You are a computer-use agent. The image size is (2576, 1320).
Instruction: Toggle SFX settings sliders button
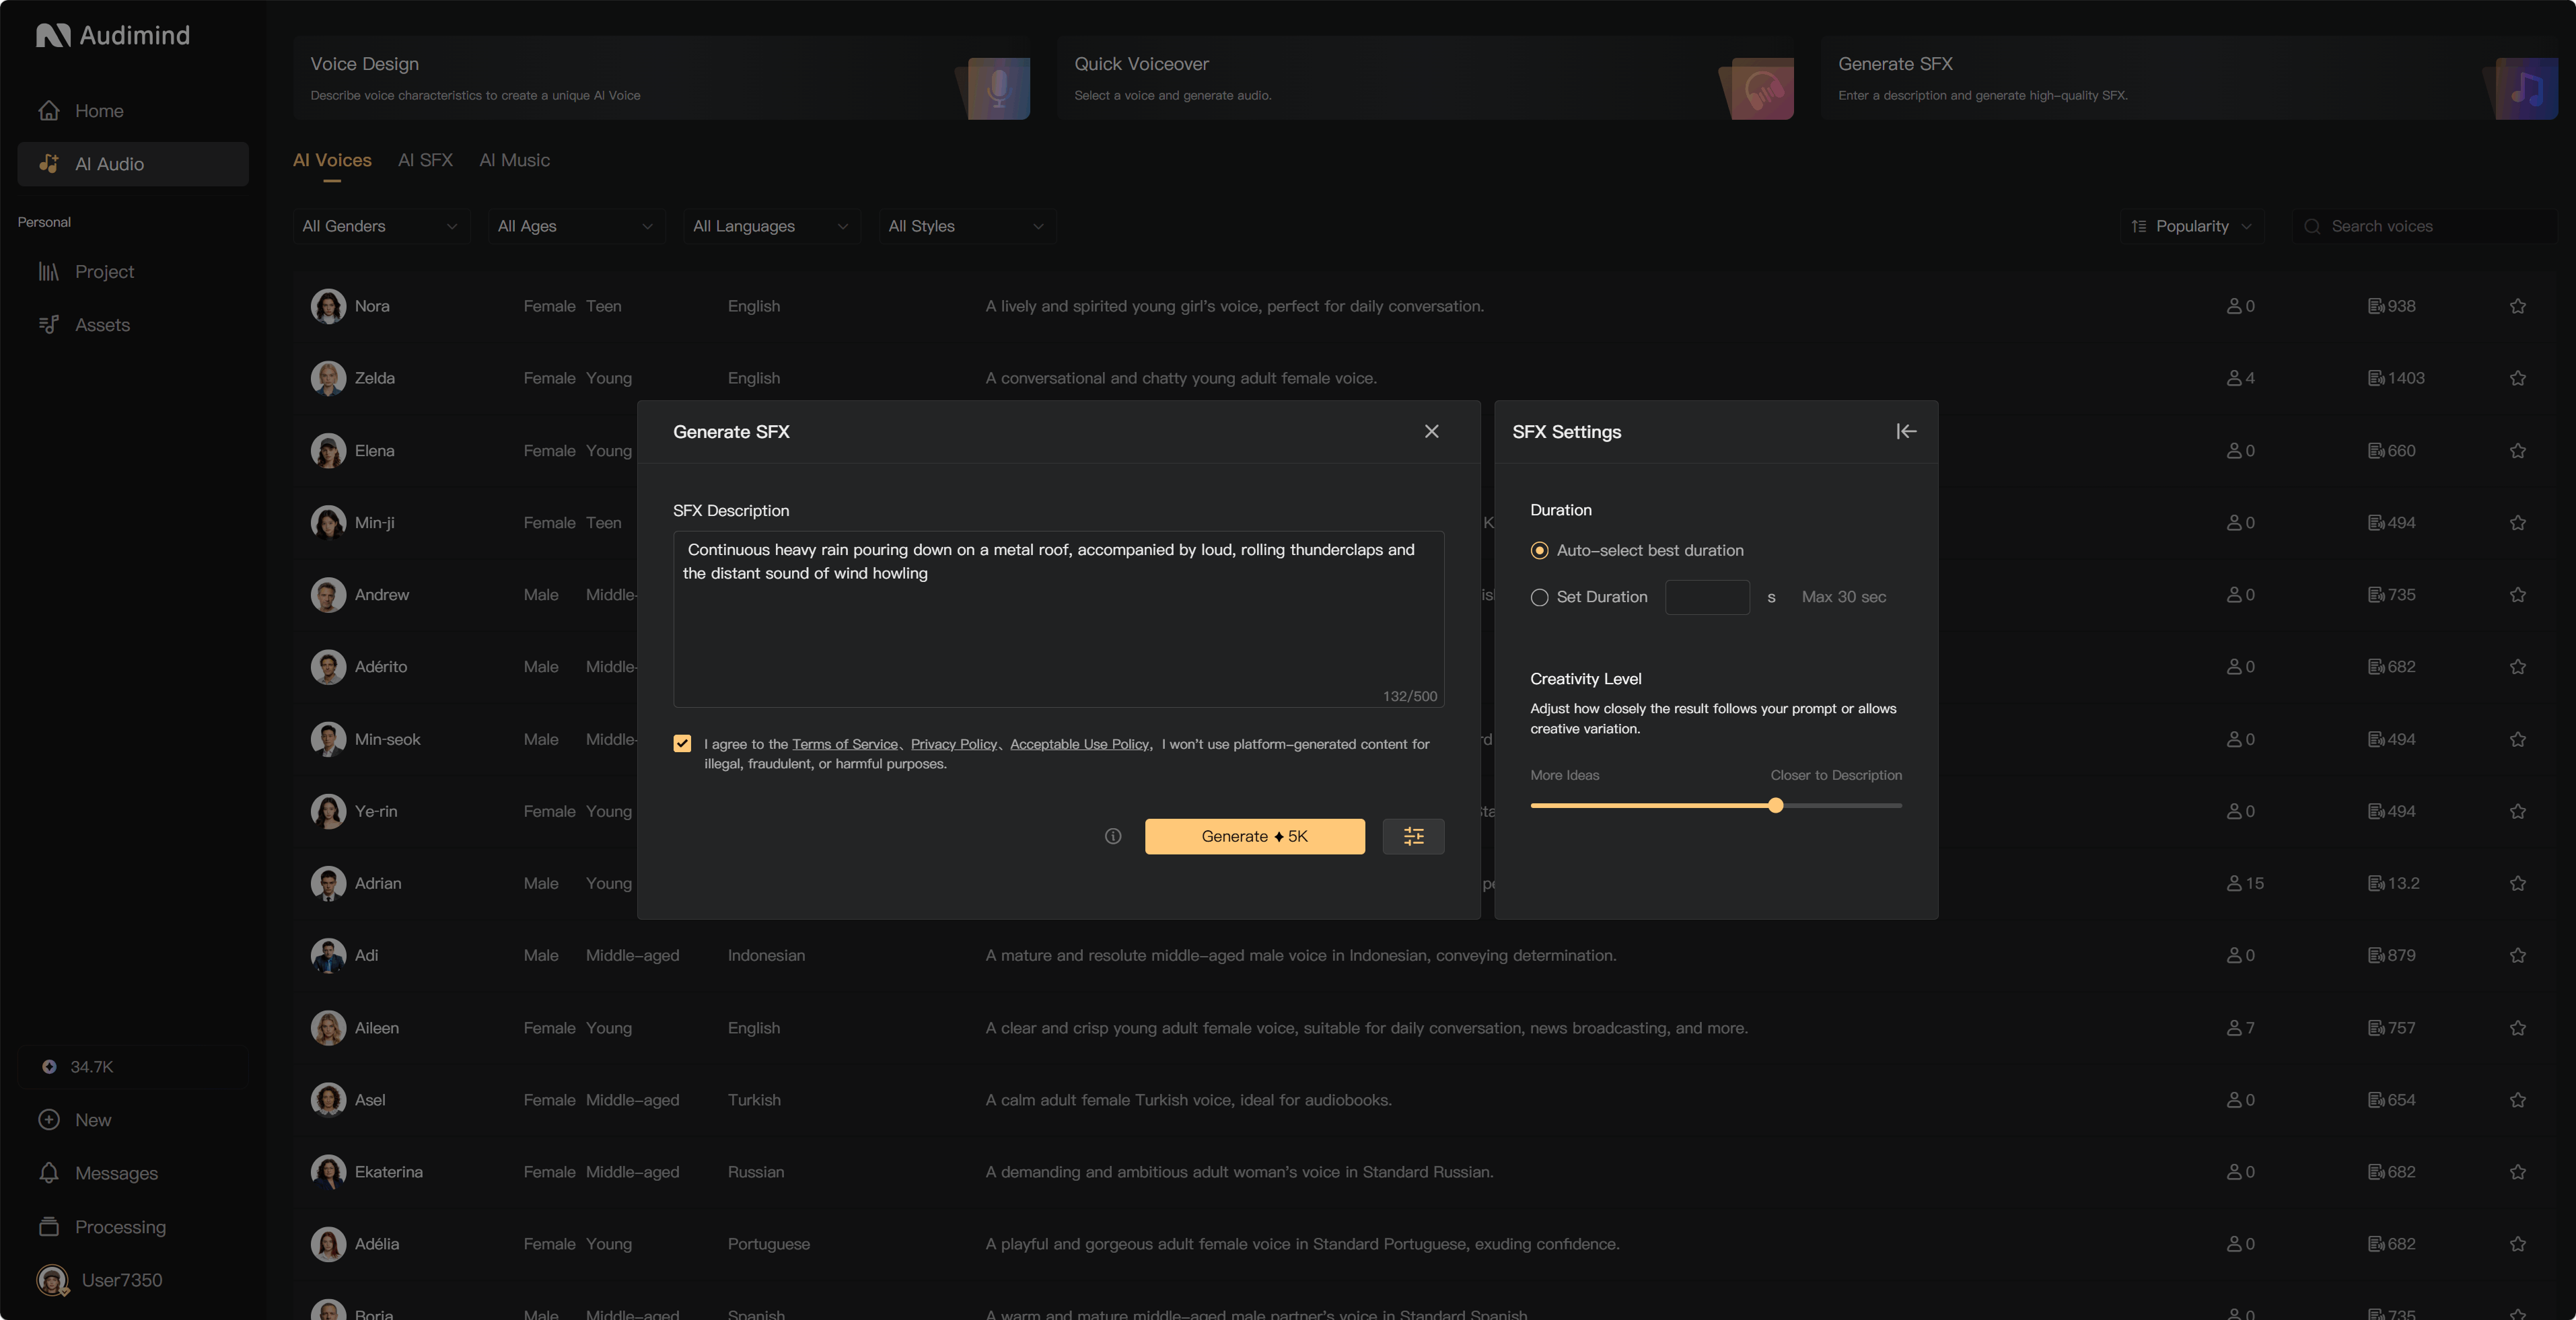click(x=1413, y=836)
